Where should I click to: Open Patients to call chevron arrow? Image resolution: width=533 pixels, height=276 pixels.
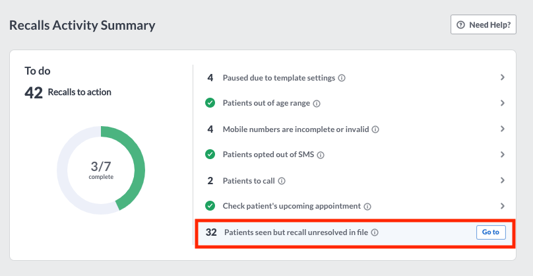[x=503, y=180]
